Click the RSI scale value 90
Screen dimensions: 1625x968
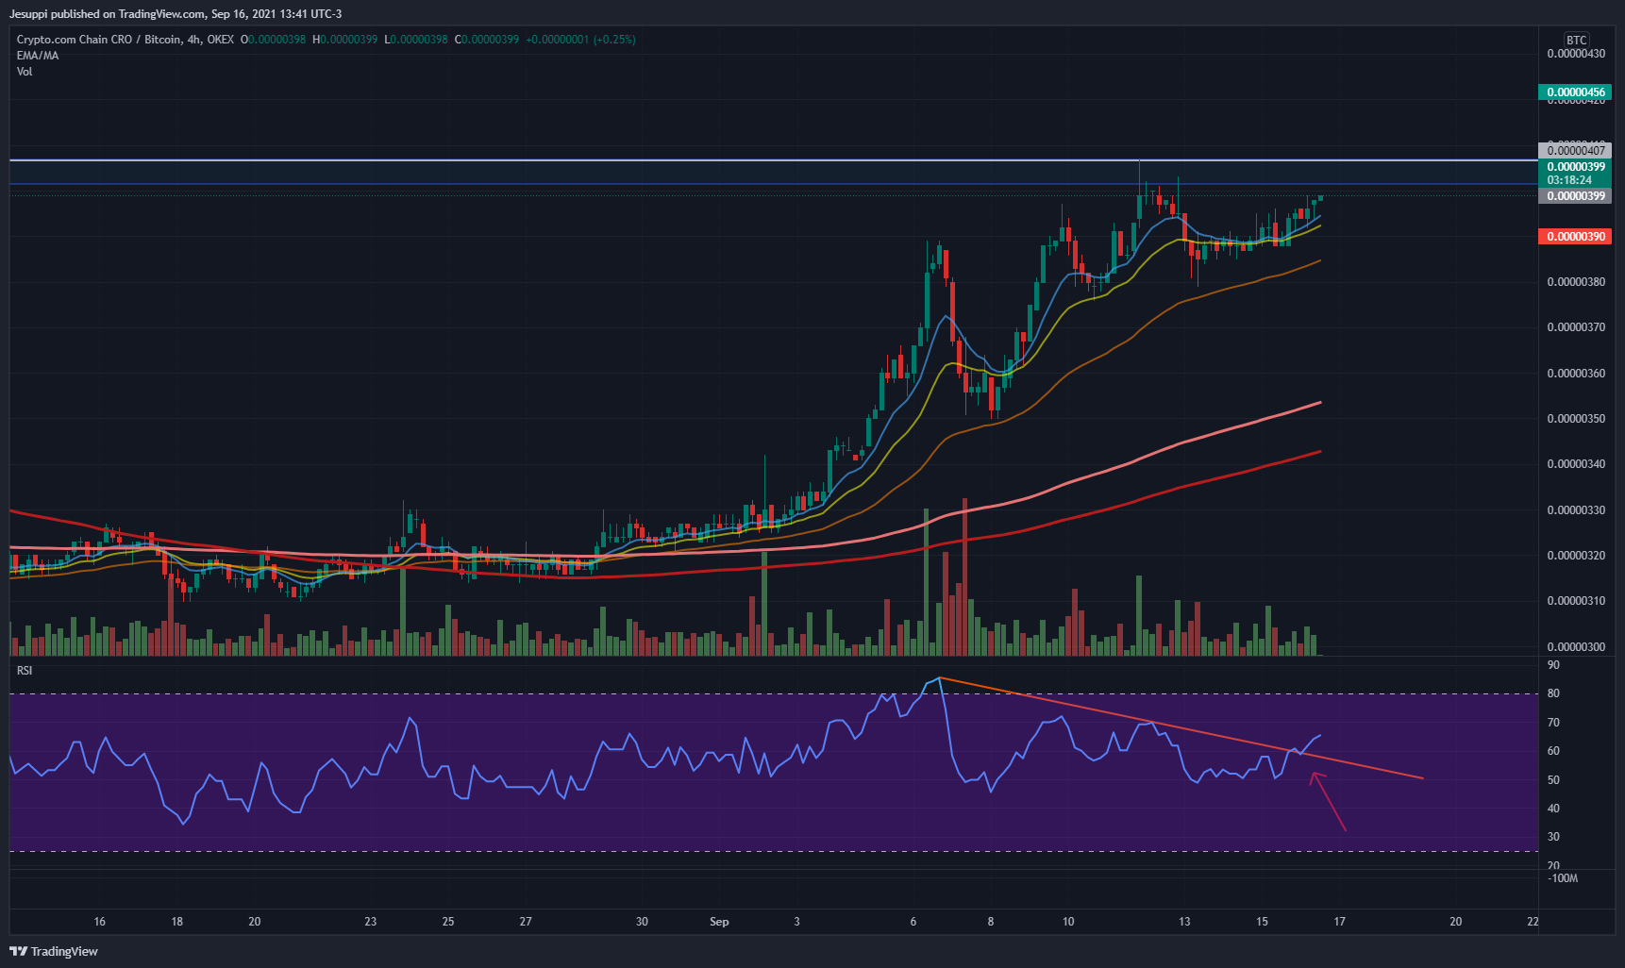click(x=1553, y=665)
